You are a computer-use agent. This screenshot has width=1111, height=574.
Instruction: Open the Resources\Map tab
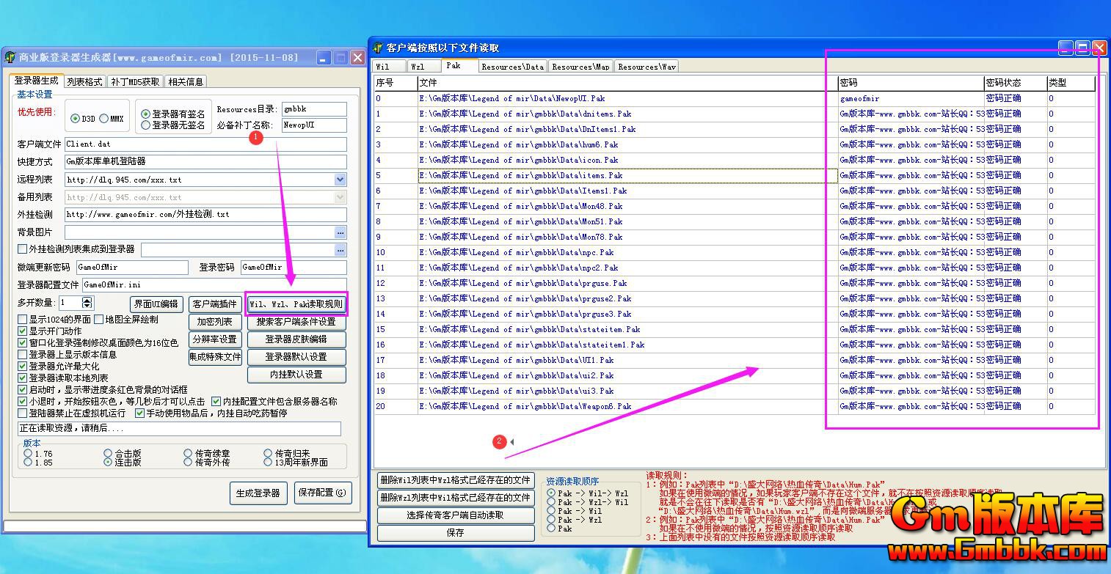(580, 67)
